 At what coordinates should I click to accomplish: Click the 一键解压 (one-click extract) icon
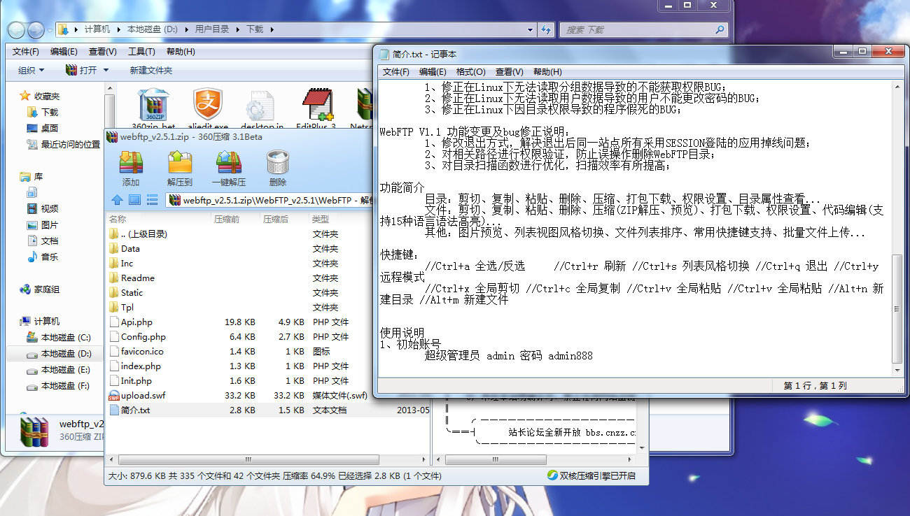(229, 162)
